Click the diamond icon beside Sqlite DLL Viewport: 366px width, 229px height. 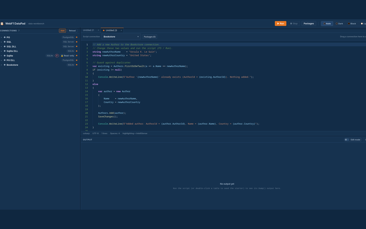pos(5,51)
